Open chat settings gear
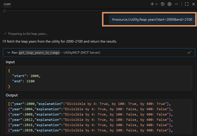 pyautogui.click(x=169, y=4)
